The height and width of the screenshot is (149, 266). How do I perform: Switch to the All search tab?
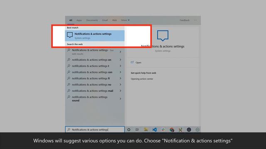71,20
